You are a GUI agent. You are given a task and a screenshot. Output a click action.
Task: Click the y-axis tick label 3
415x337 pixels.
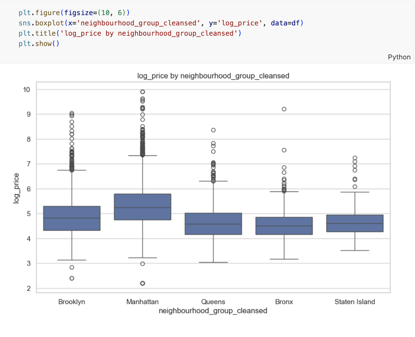click(29, 264)
